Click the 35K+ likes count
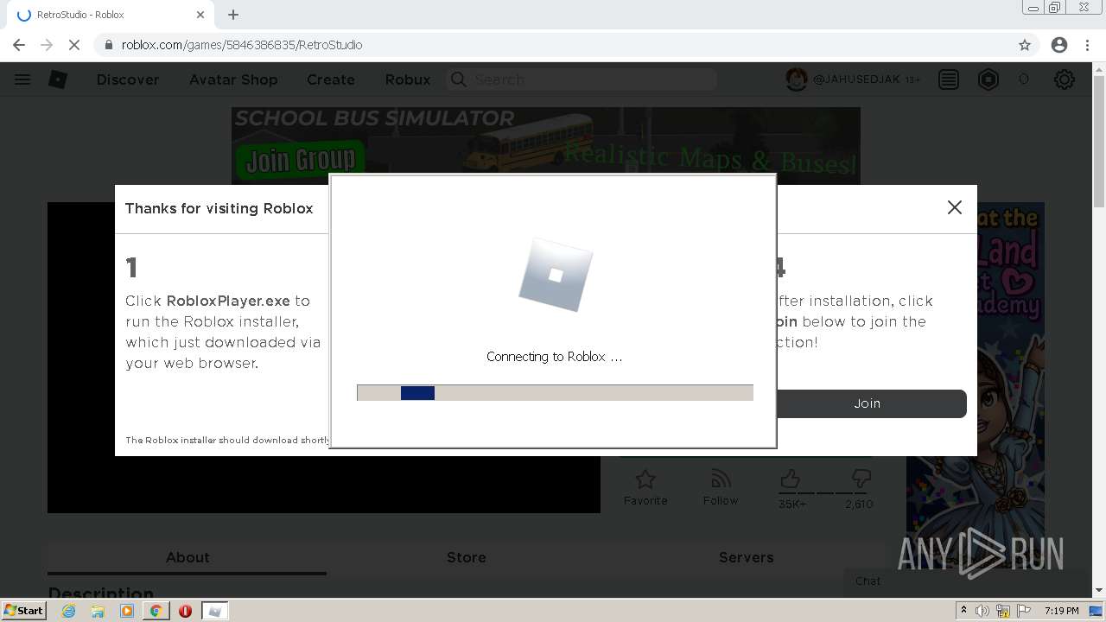The image size is (1106, 622). (x=791, y=504)
